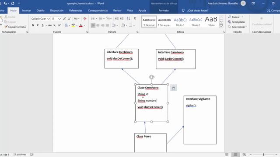Open the Referencias tab

(76, 10)
